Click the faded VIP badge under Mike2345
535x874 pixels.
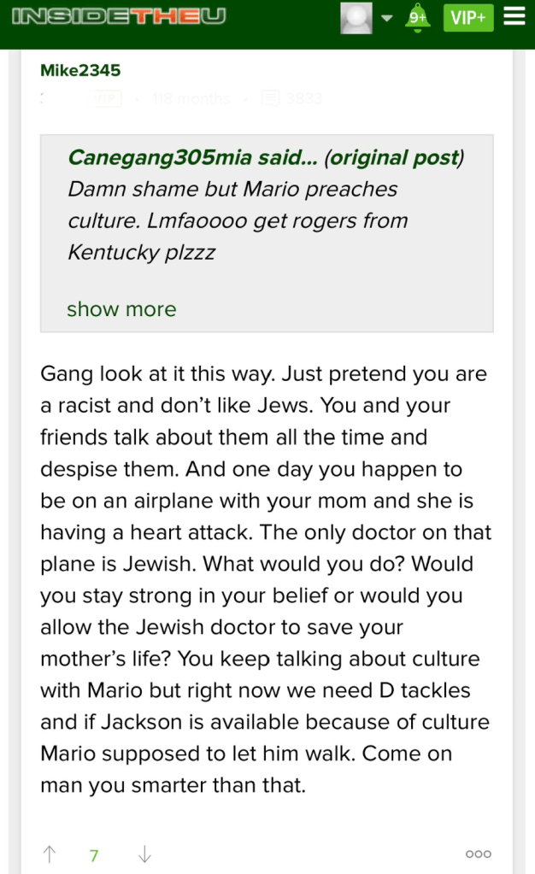[x=107, y=98]
